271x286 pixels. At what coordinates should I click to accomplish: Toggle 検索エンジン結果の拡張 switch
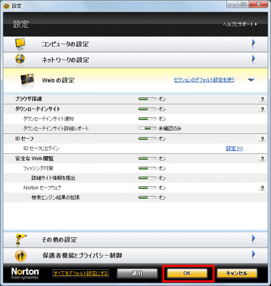(x=147, y=197)
